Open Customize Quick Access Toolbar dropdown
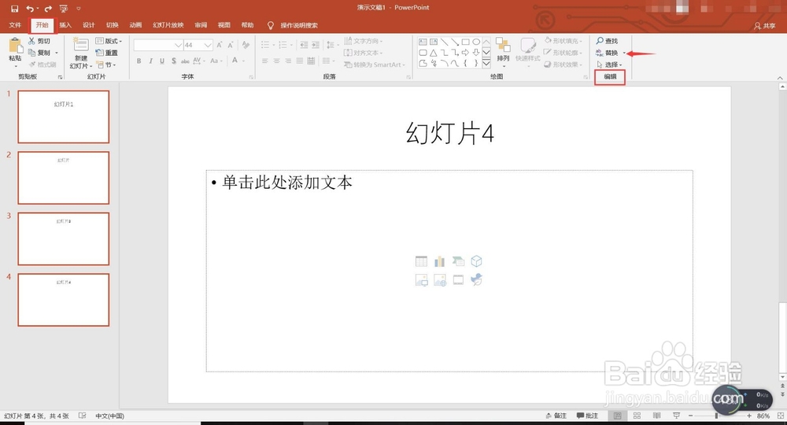The image size is (787, 425). [x=78, y=9]
